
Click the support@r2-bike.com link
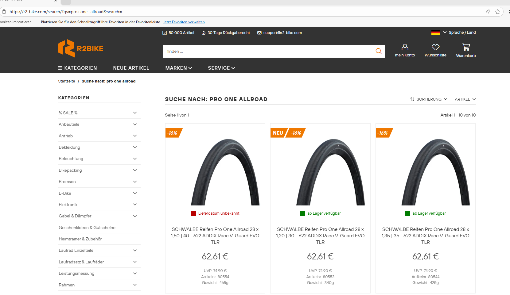click(282, 33)
